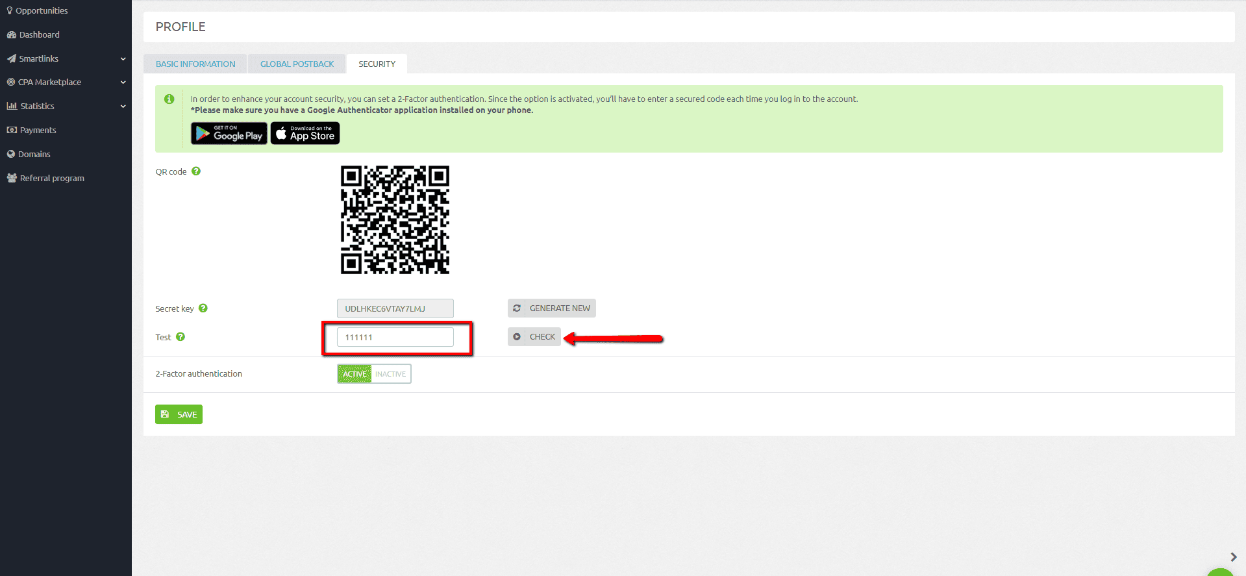Click the Secret key help icon
The image size is (1246, 576).
point(203,308)
